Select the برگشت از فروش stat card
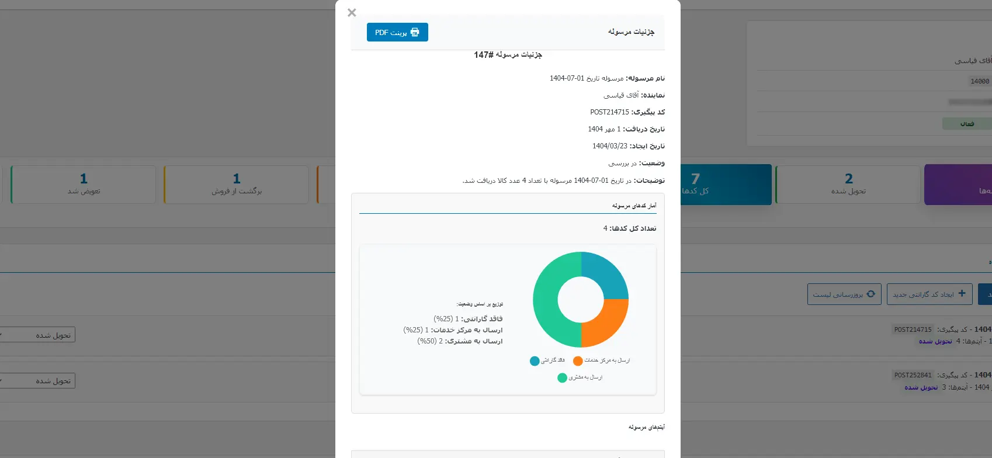The image size is (992, 458). [236, 185]
